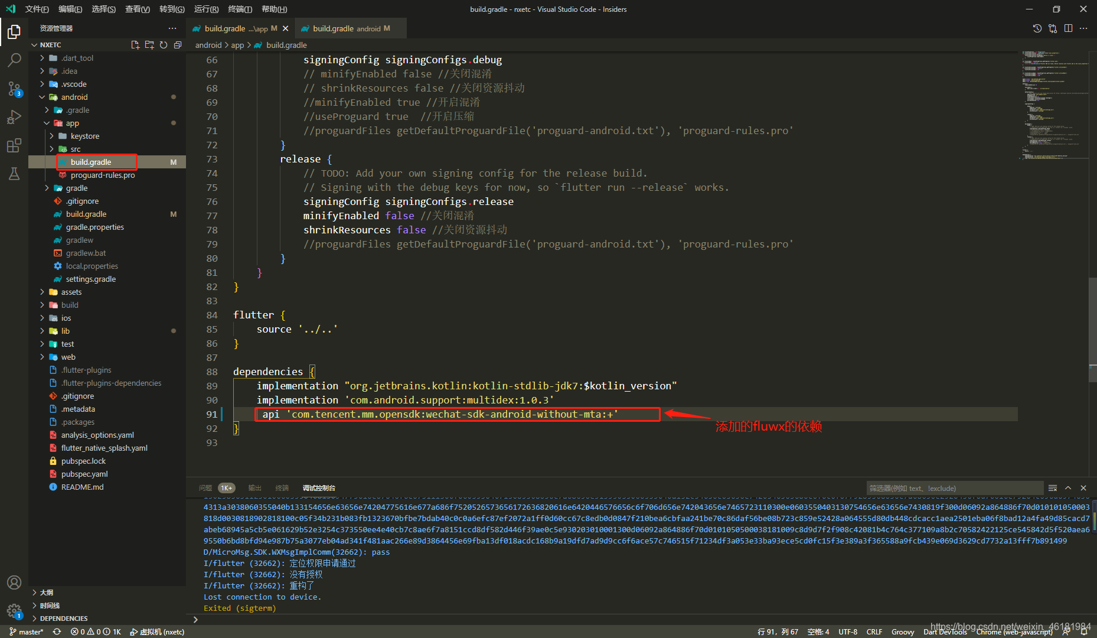Expand the keystore folder
The image size is (1097, 638).
pos(52,136)
